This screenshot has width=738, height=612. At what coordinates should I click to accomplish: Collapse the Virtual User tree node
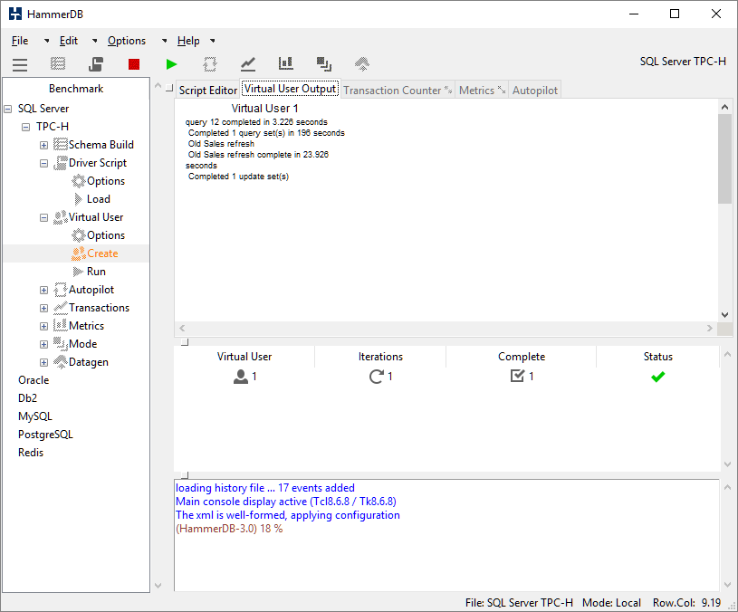coord(43,218)
